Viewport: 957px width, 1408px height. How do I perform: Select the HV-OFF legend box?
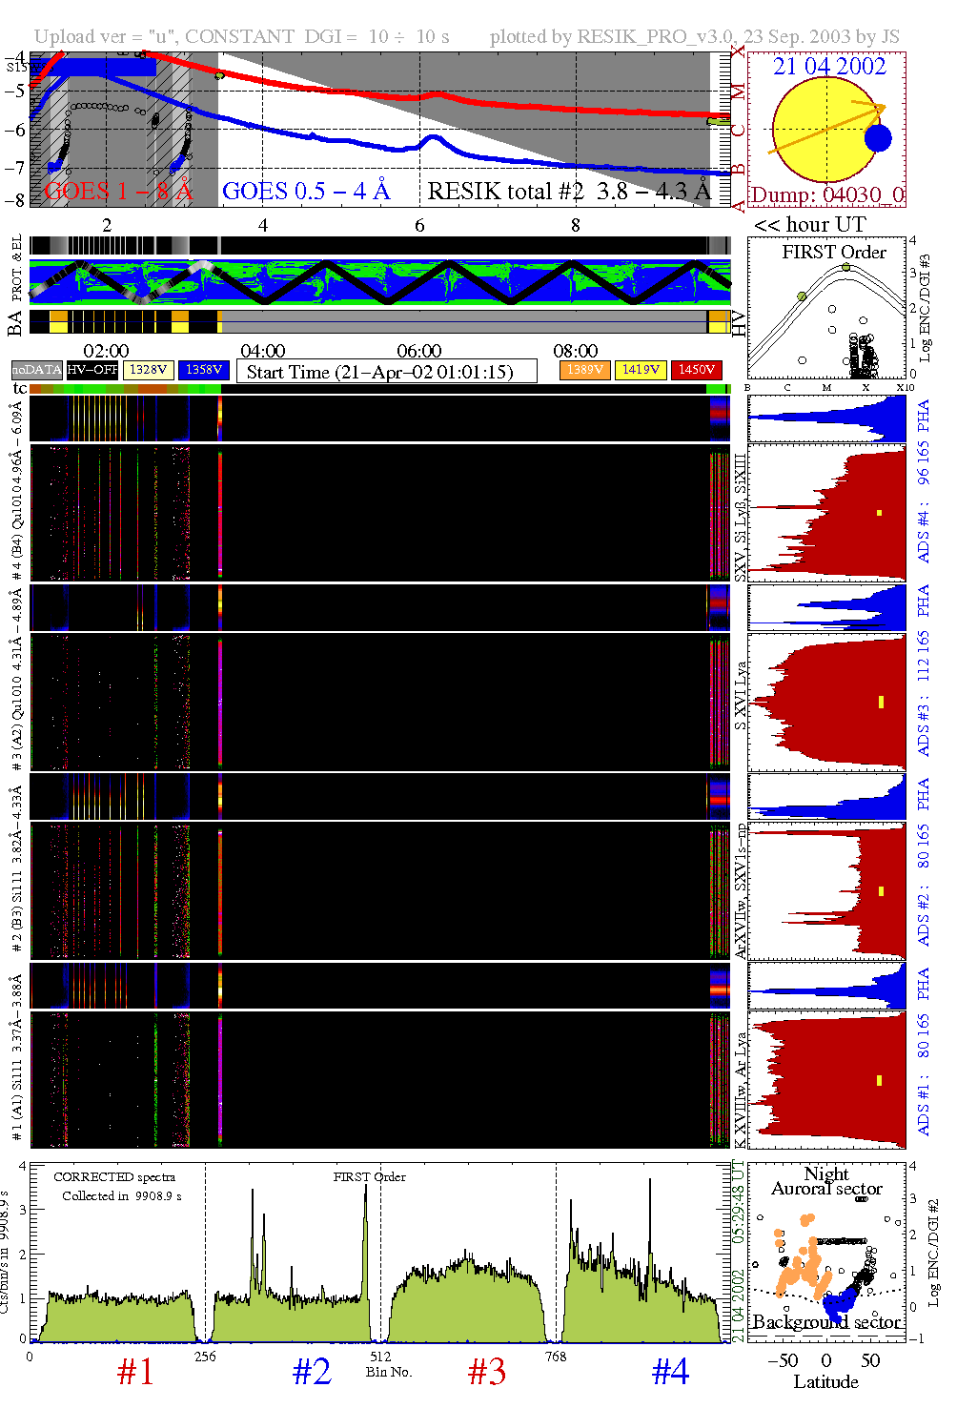pyautogui.click(x=92, y=370)
